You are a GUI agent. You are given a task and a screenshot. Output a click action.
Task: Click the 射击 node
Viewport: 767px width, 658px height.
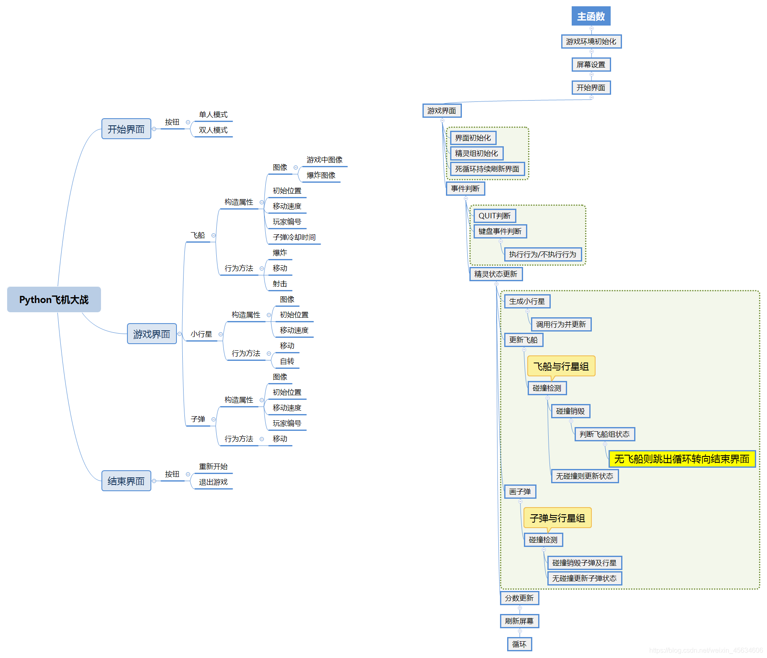pos(280,284)
